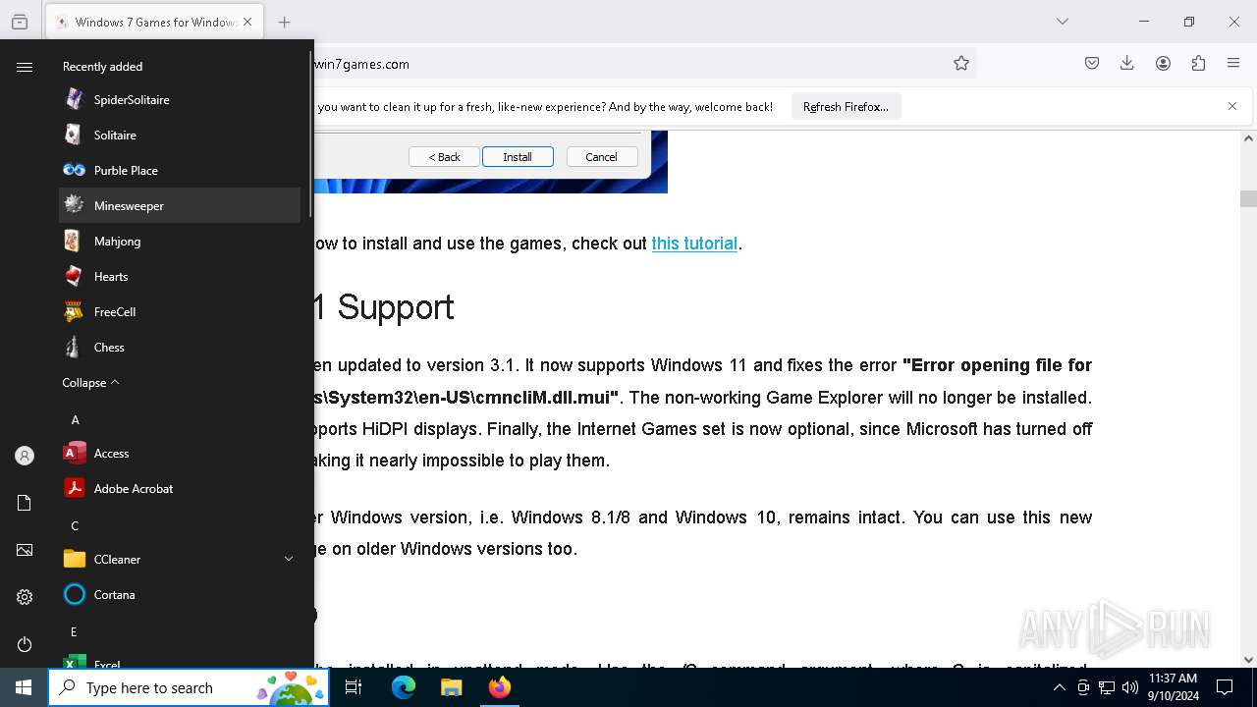This screenshot has height=707, width=1257.
Task: Launch FreeCell from the list
Action: (180, 311)
